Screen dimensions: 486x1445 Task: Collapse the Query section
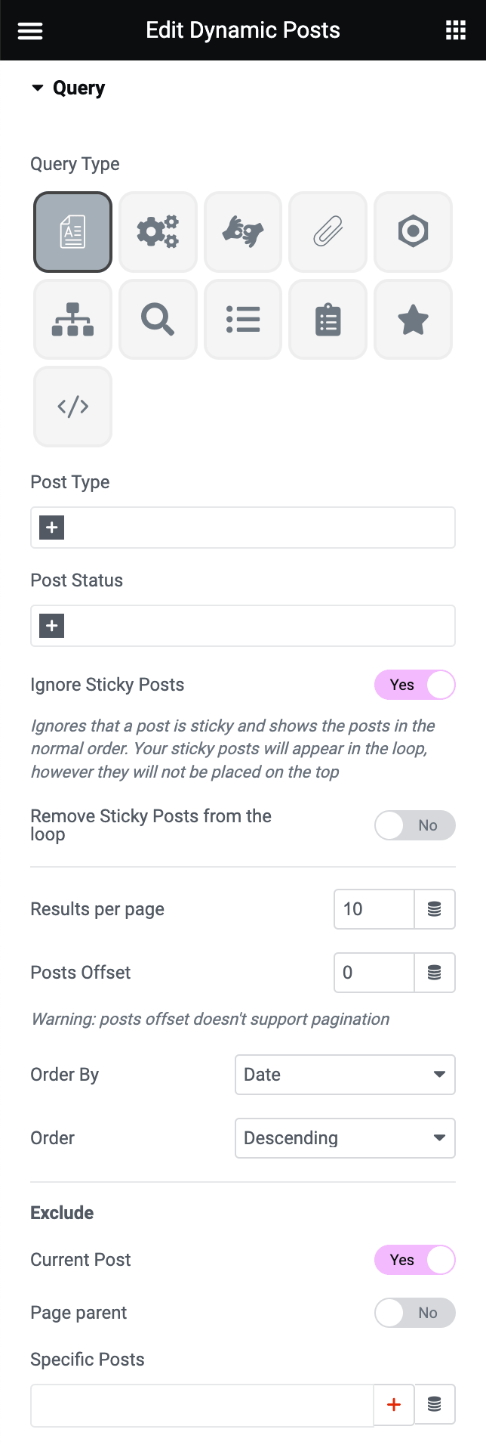[x=38, y=88]
